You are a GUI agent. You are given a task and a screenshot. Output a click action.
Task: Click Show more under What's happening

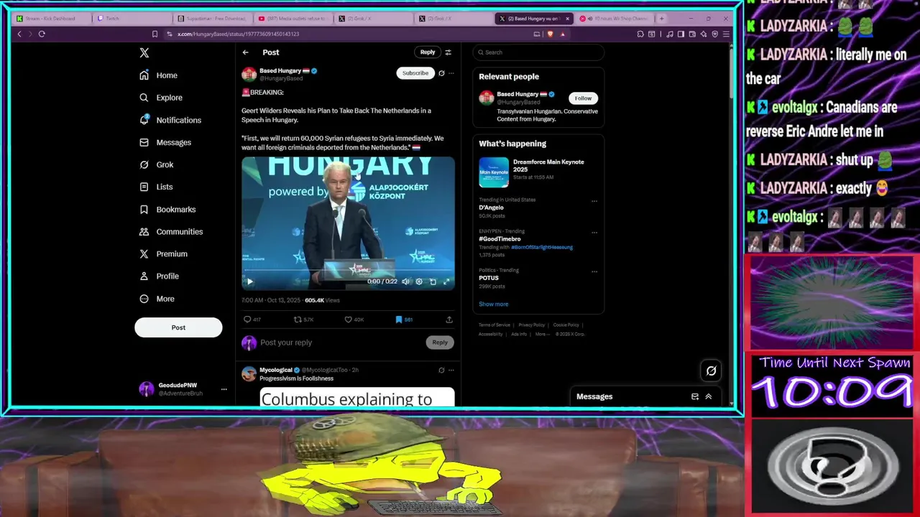click(x=493, y=304)
